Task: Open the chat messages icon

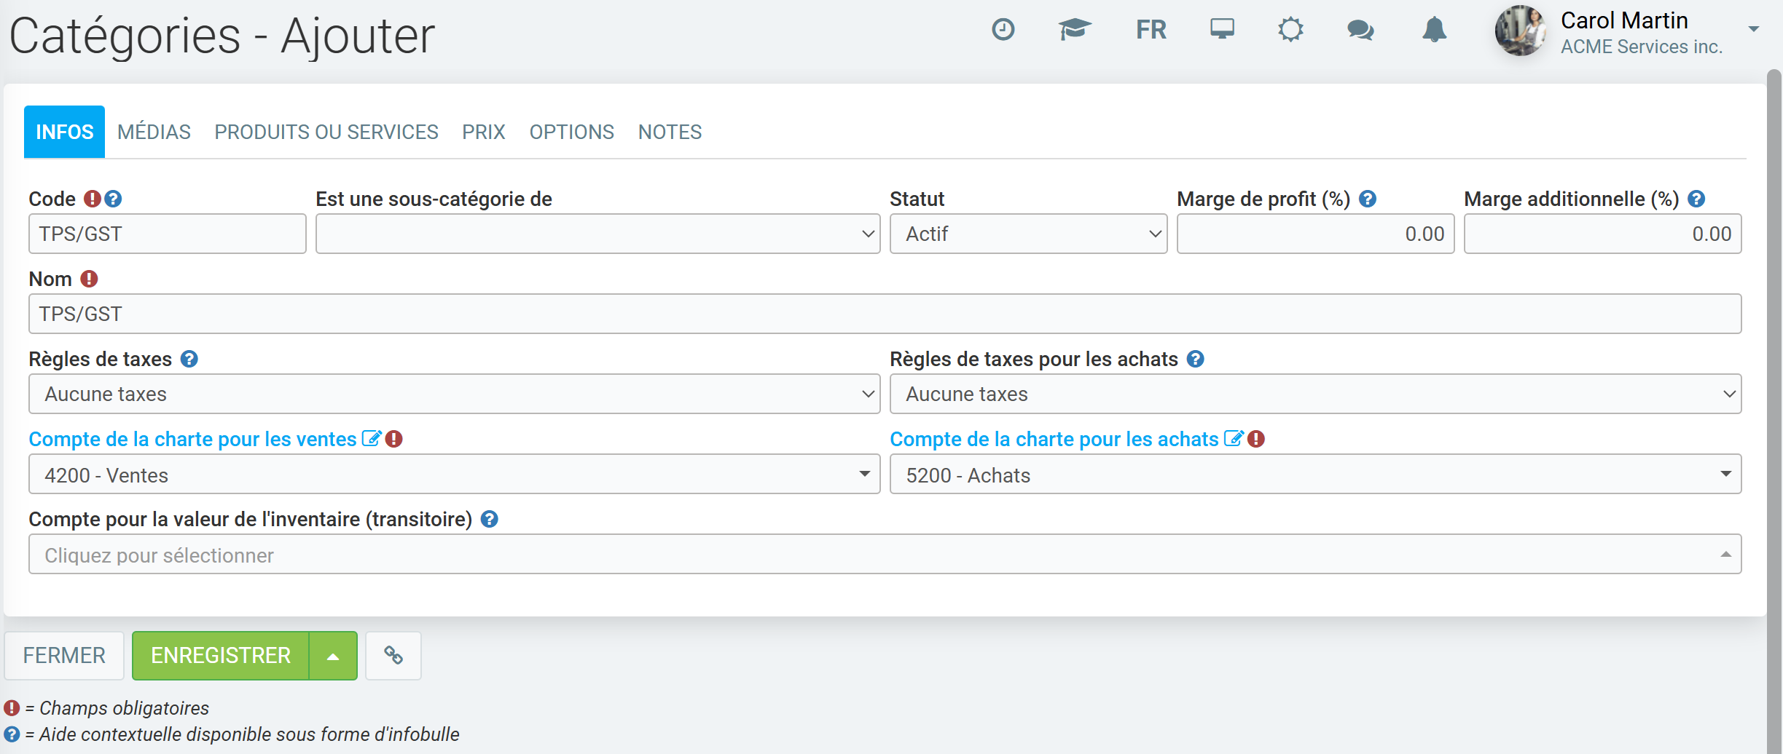Action: tap(1360, 30)
